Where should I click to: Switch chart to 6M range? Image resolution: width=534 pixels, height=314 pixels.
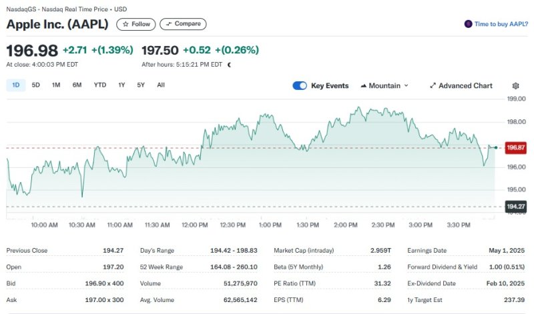(77, 85)
